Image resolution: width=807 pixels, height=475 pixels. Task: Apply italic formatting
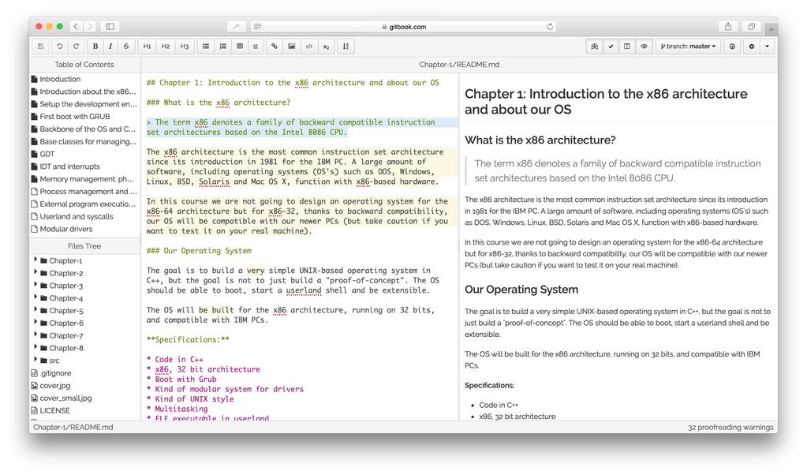110,47
